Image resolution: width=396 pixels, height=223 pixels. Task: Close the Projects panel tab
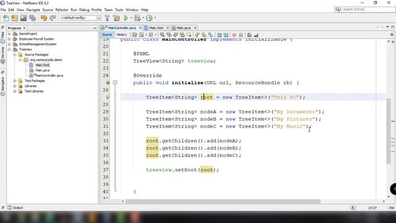(x=24, y=28)
